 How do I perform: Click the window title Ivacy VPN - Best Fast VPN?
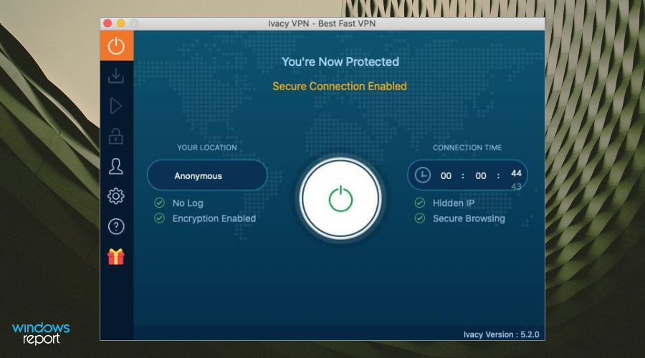pos(322,24)
